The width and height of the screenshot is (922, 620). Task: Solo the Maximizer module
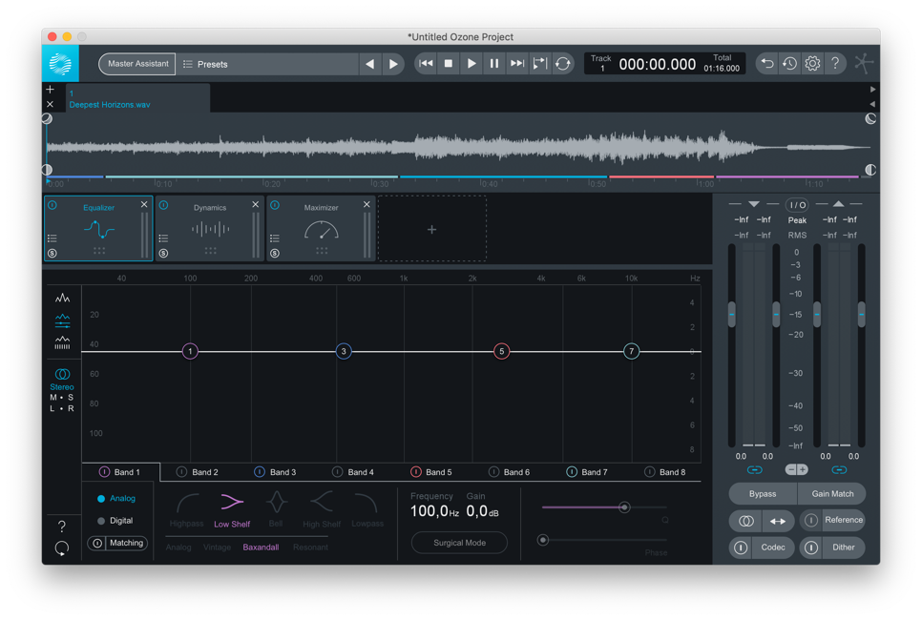(x=275, y=254)
